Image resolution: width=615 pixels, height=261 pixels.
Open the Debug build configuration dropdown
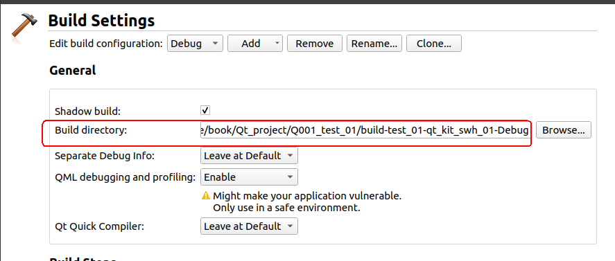pos(195,43)
